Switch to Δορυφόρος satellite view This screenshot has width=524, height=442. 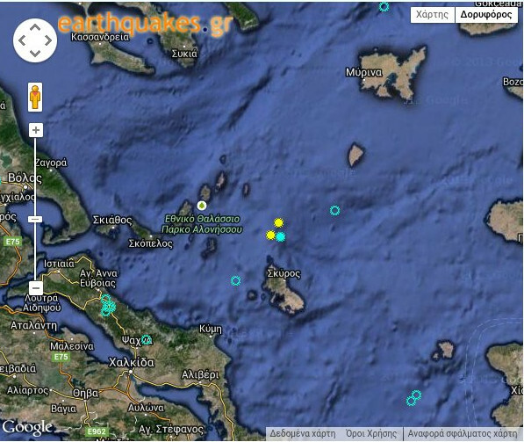[486, 15]
